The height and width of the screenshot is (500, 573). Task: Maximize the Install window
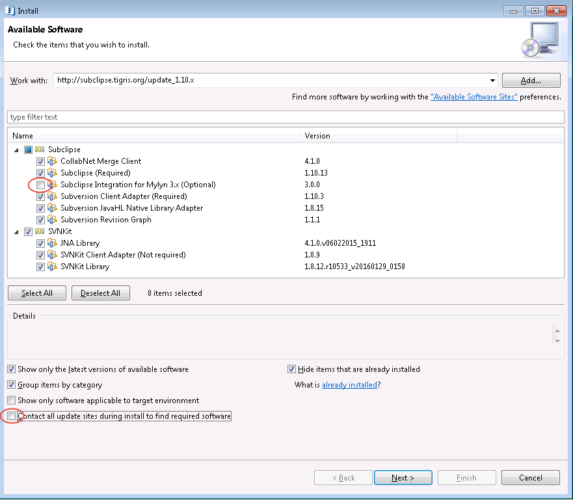[x=535, y=10]
